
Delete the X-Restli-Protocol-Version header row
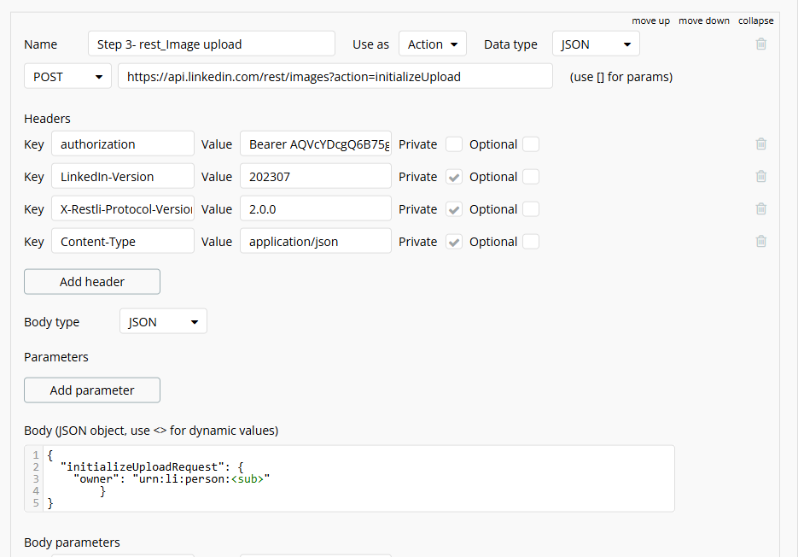click(760, 208)
